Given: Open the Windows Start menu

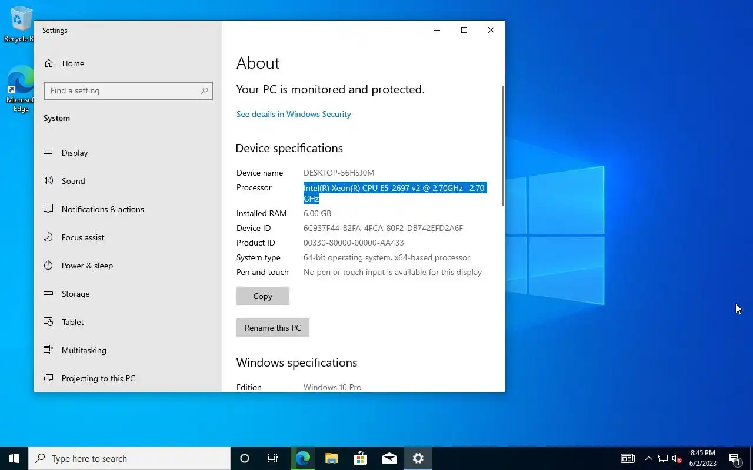Looking at the screenshot, I should click(14, 458).
